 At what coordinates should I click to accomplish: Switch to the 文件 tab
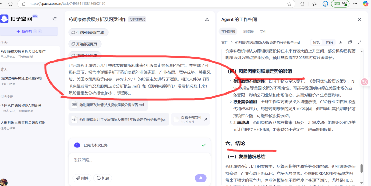(x=263, y=32)
